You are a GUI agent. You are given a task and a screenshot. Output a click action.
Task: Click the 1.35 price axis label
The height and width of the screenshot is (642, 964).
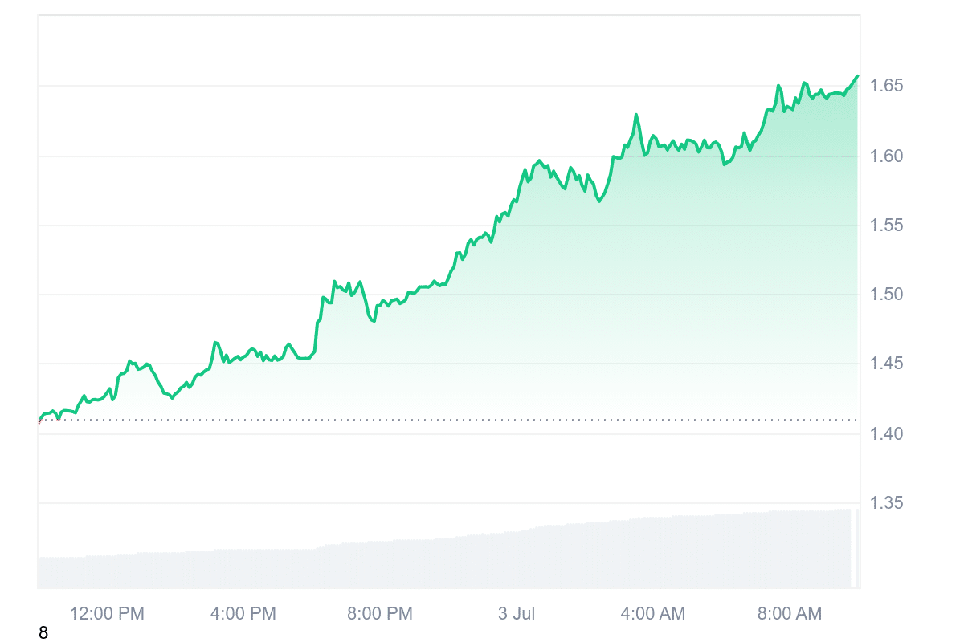pyautogui.click(x=888, y=503)
